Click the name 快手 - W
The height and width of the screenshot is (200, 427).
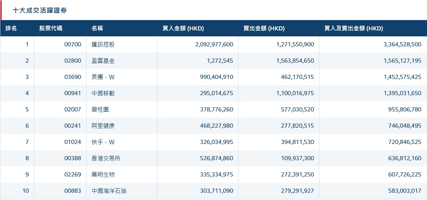point(103,142)
